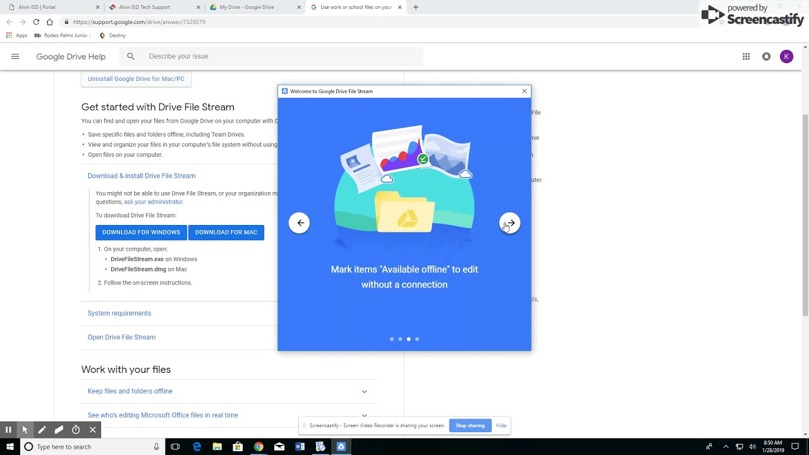
Task: Open the Destiny bookmark
Action: pos(113,35)
